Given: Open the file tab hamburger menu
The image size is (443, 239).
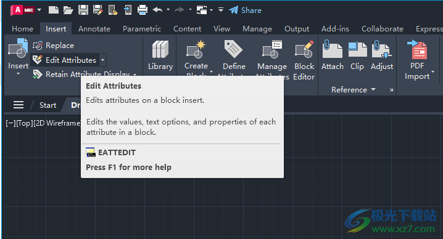Looking at the screenshot, I should (19, 105).
